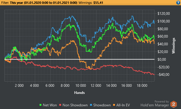Click the 'Filter:' label in header
This screenshot has height=109, width=181.
point(5,3)
